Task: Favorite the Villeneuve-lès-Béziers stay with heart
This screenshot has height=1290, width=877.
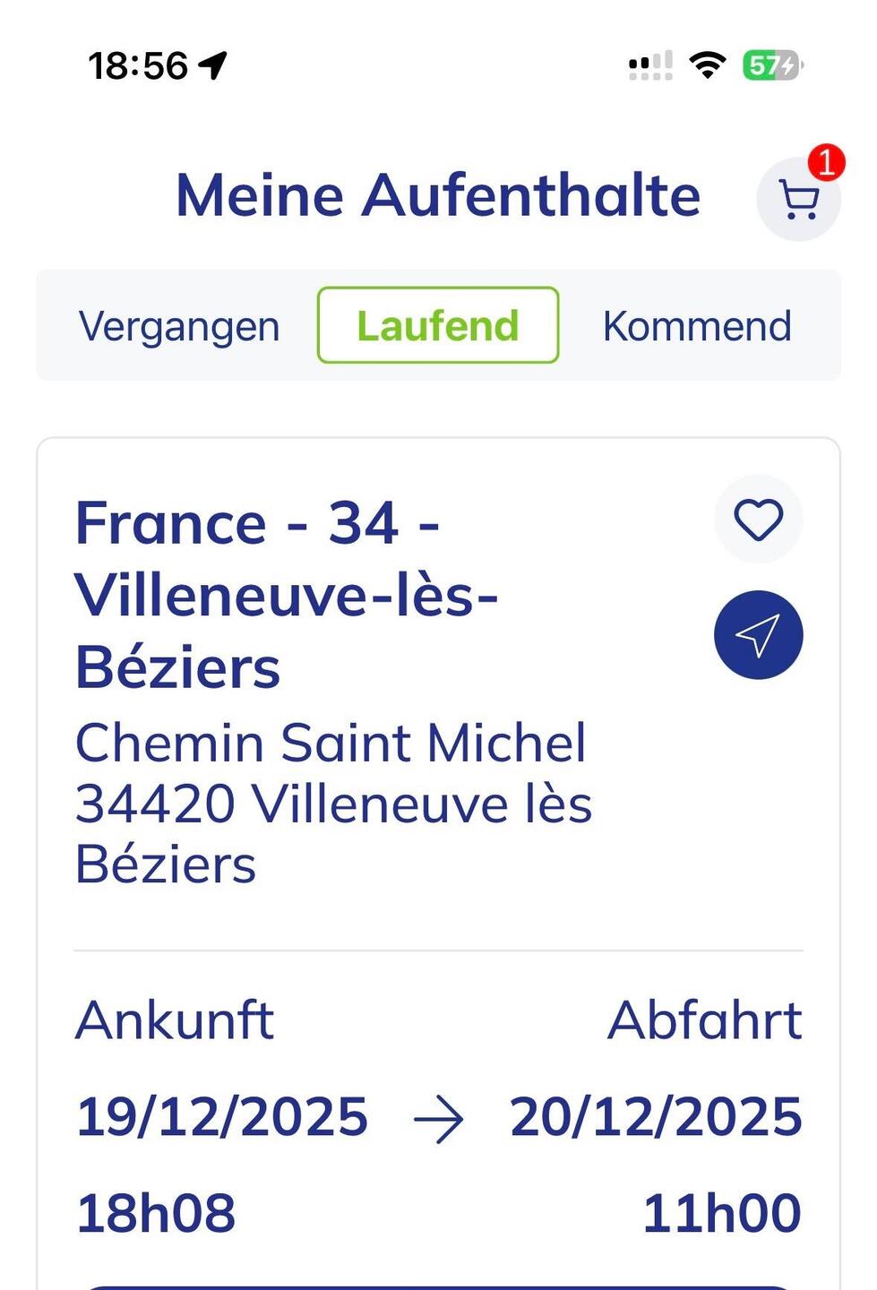Action: coord(758,520)
